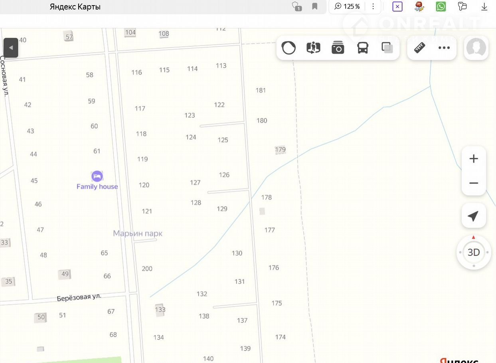
Task: Select the ruler measurement tool
Action: pos(419,48)
